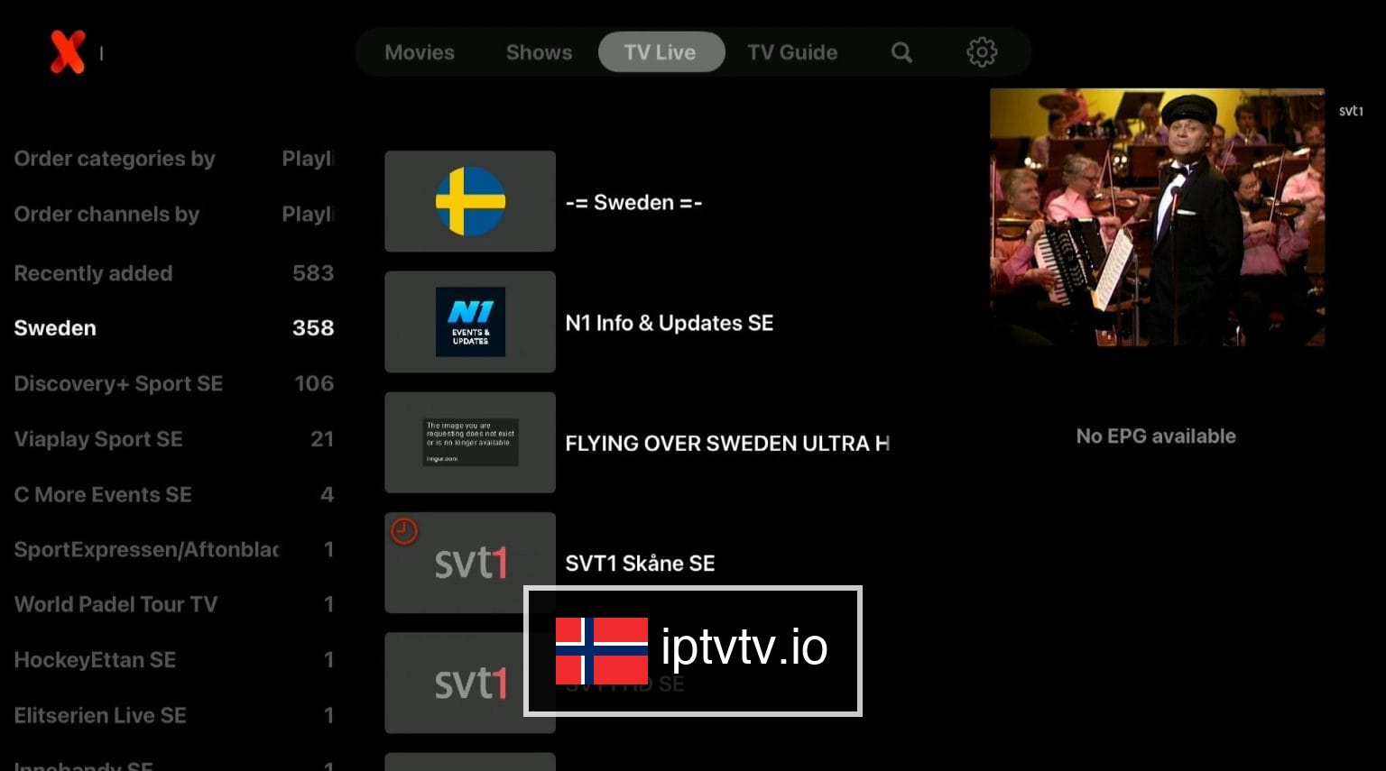Open the Recently added category
1386x771 pixels.
(x=174, y=273)
